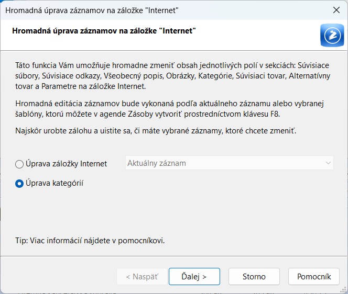This screenshot has height=294, width=348.
Task: Click the Úprava kategórií label text
Action: (x=55, y=183)
